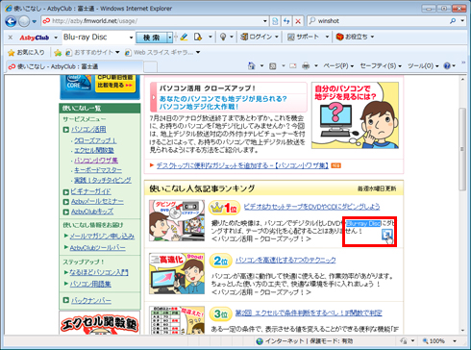
Task: Click the read mail icon
Action: 293,66
